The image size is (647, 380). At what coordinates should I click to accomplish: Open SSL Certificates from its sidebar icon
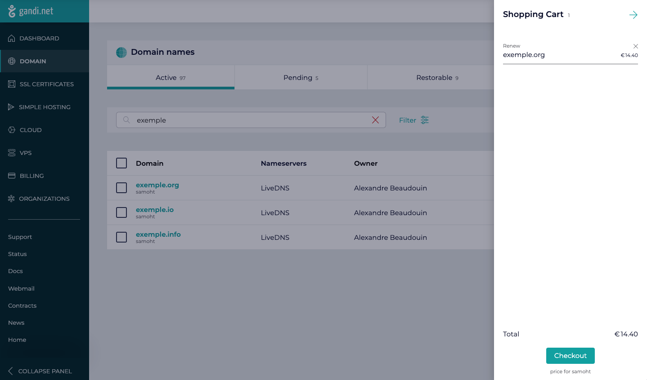click(12, 84)
